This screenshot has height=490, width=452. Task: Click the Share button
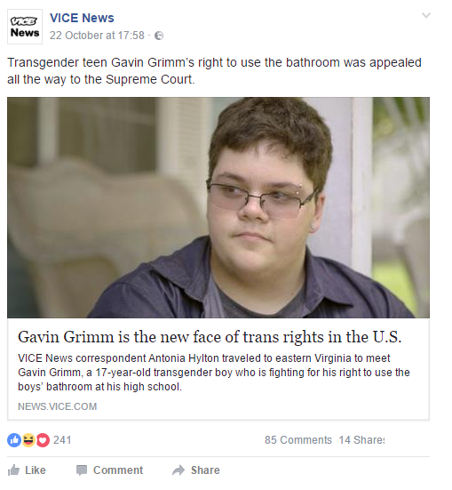pos(196,470)
